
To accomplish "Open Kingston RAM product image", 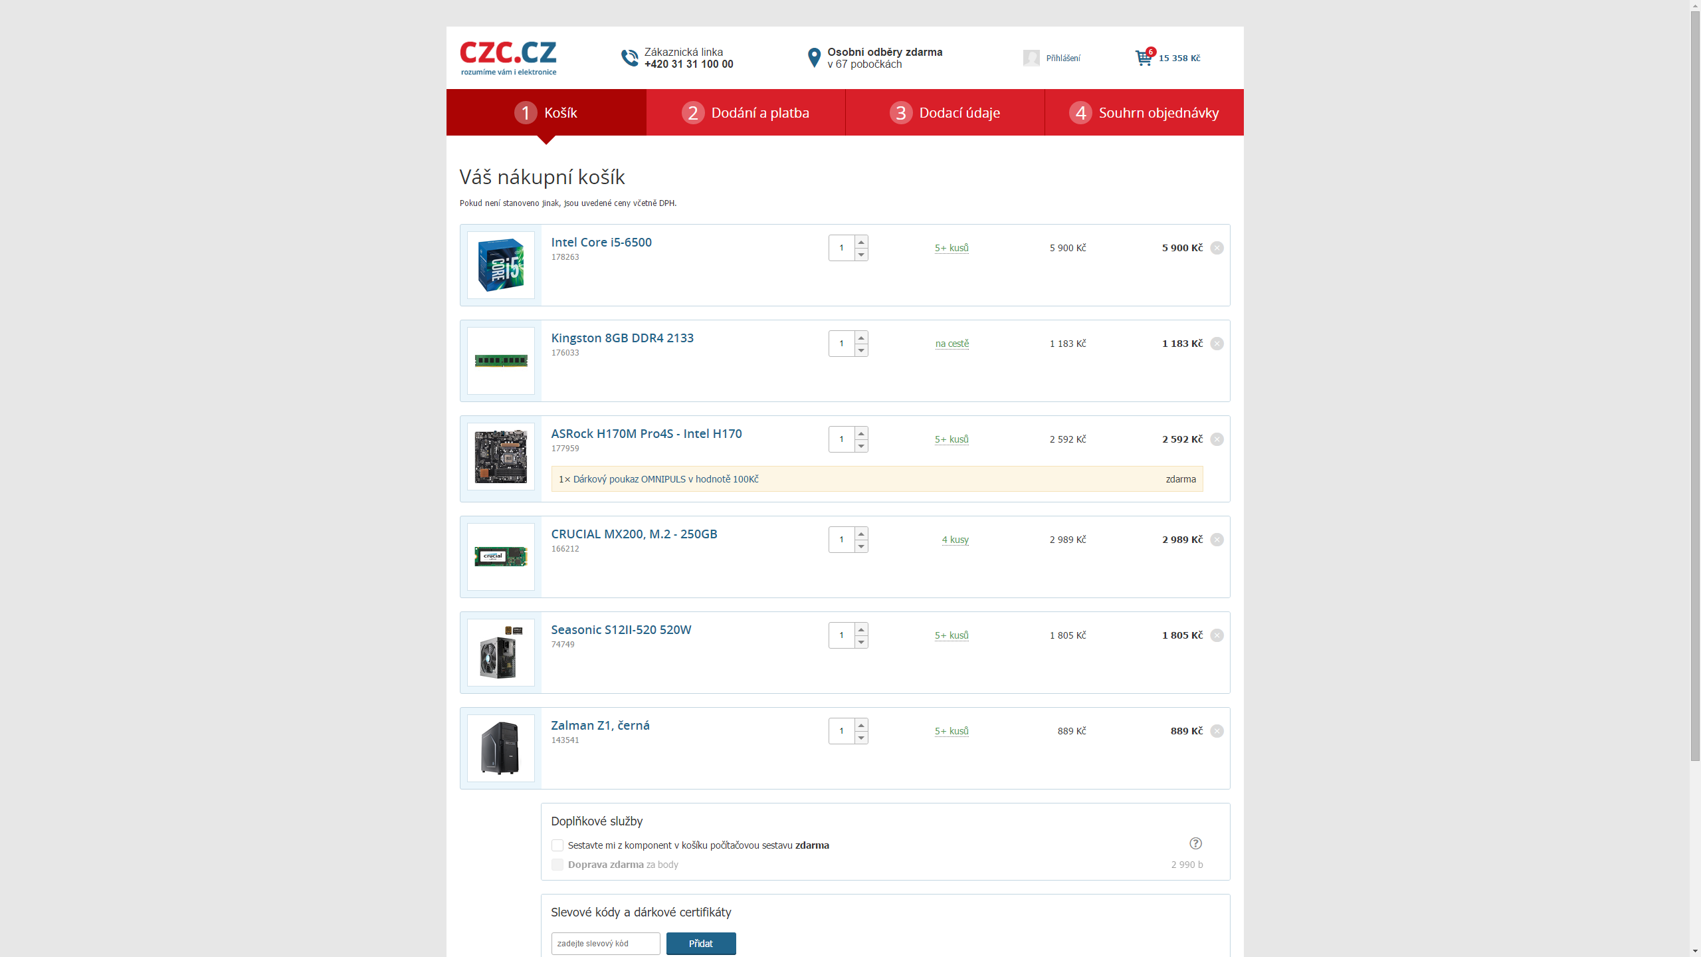I will (x=501, y=361).
